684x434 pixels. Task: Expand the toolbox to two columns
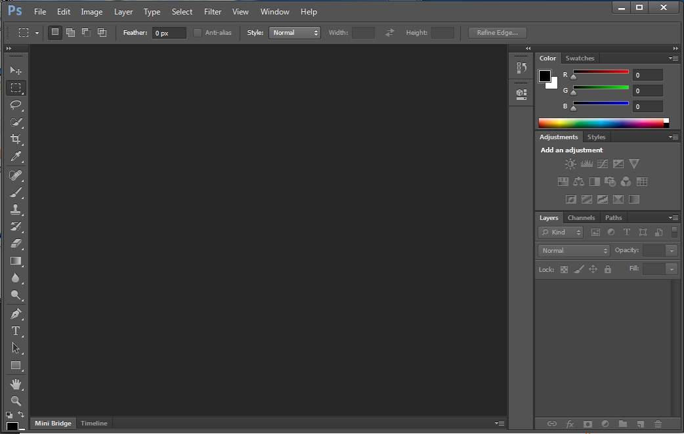pyautogui.click(x=9, y=49)
